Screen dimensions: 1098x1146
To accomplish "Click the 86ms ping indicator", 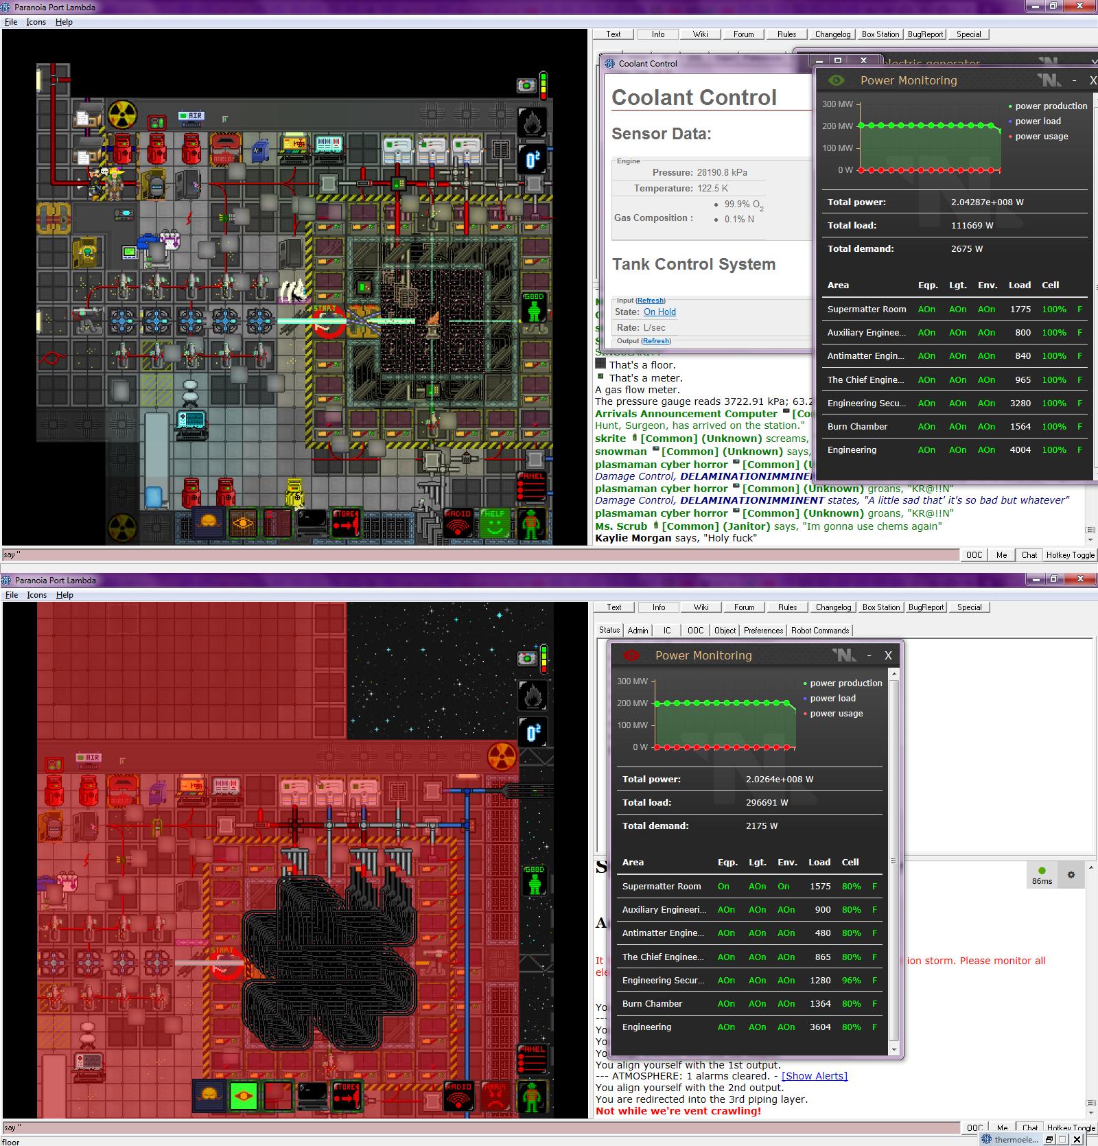I will pos(1042,875).
